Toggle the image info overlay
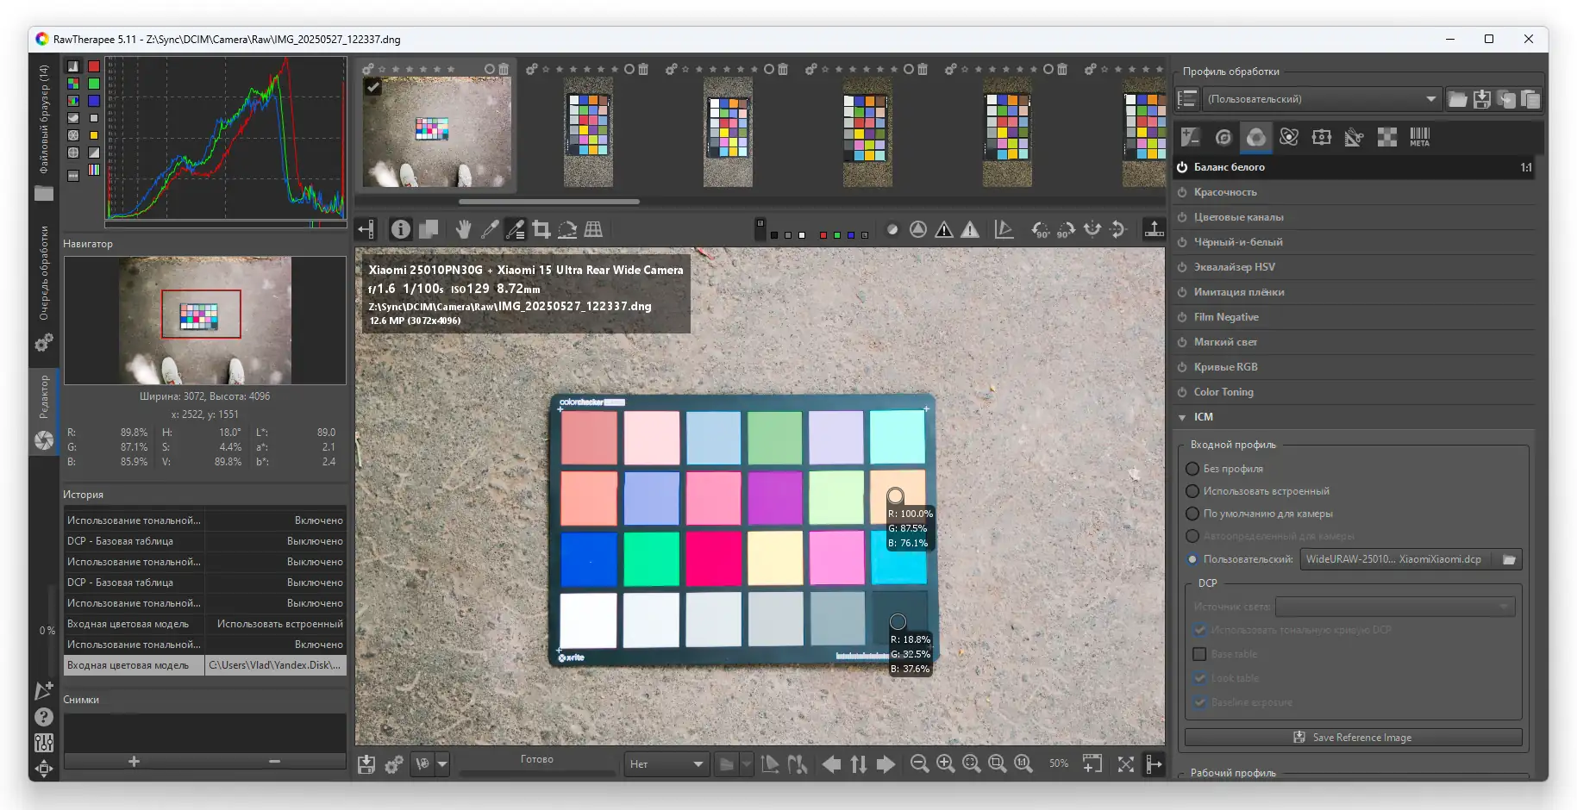Screen dimensions: 1577x810 (400, 229)
